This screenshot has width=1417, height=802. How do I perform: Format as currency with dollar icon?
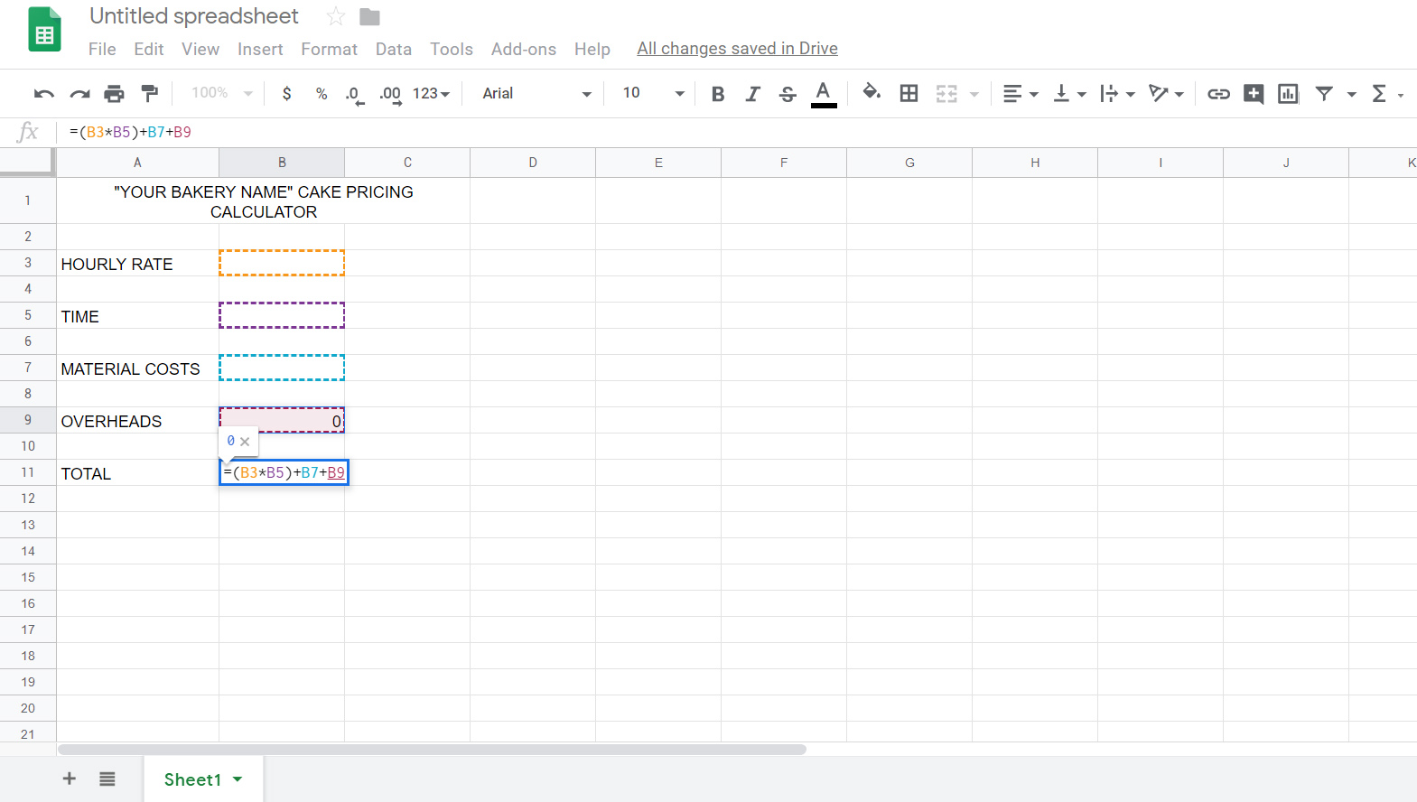[x=286, y=93]
